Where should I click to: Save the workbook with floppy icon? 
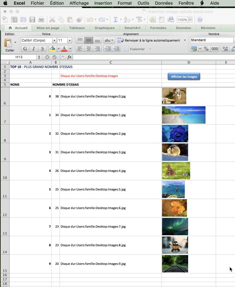tap(32, 20)
